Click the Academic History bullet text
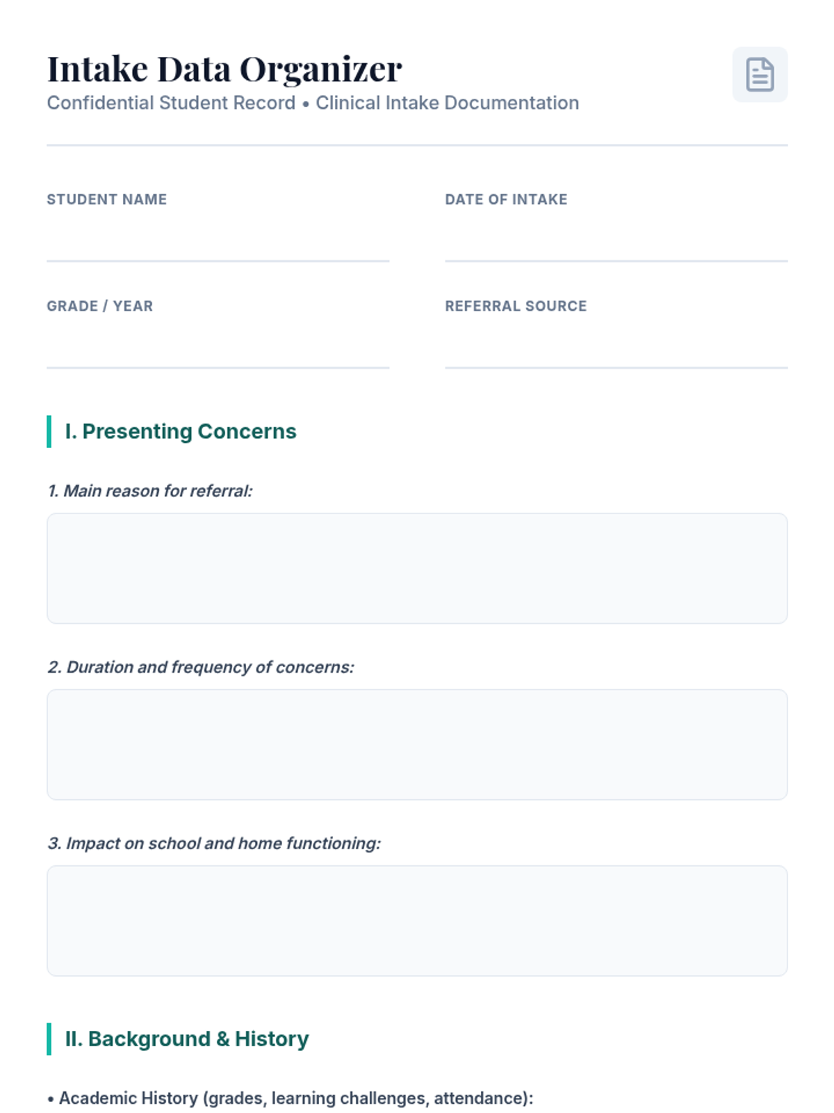The image size is (834, 1113). tap(295, 1098)
